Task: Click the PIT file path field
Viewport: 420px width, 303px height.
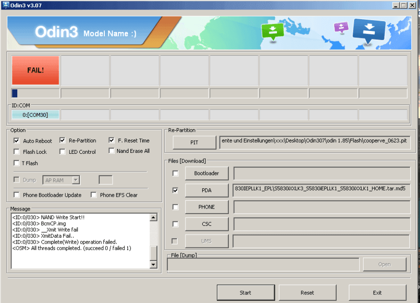Action: point(315,142)
